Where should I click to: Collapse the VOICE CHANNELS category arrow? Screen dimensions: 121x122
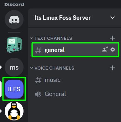pyautogui.click(x=31, y=68)
